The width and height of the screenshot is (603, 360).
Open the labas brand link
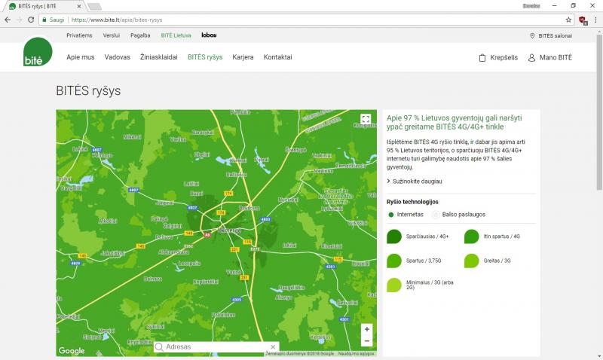(209, 35)
